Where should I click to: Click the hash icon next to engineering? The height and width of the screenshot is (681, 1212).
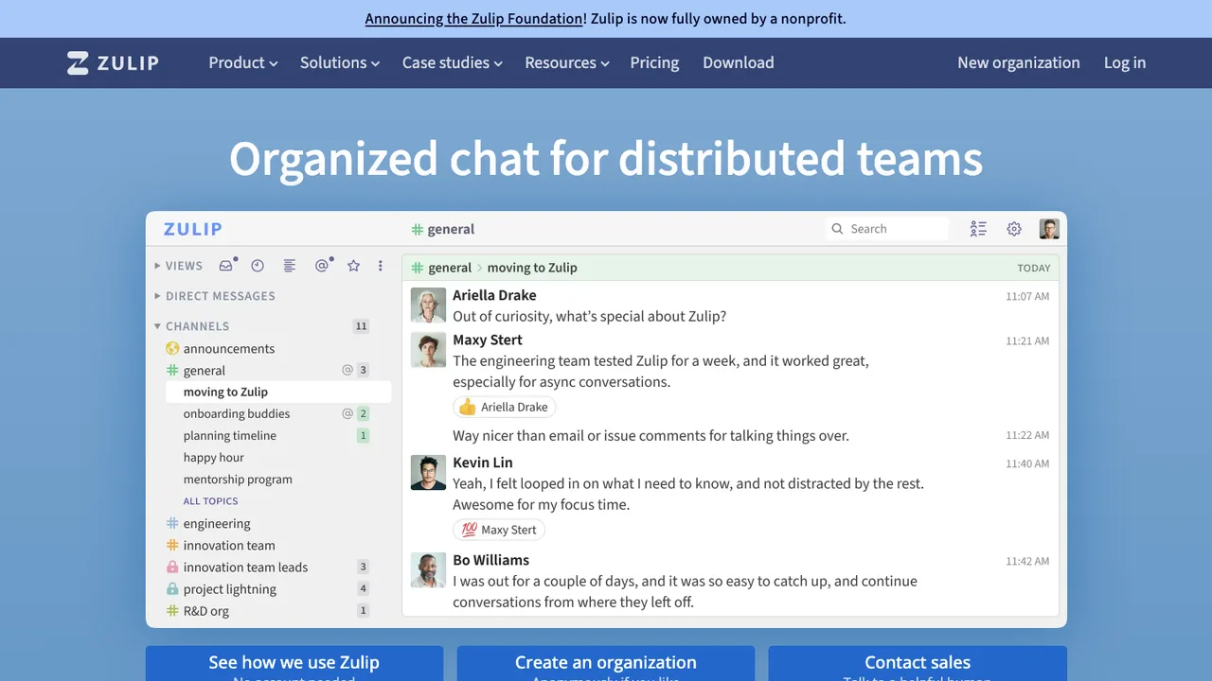coord(172,523)
